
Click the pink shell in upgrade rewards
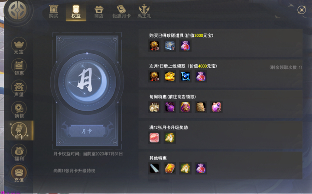154,138
